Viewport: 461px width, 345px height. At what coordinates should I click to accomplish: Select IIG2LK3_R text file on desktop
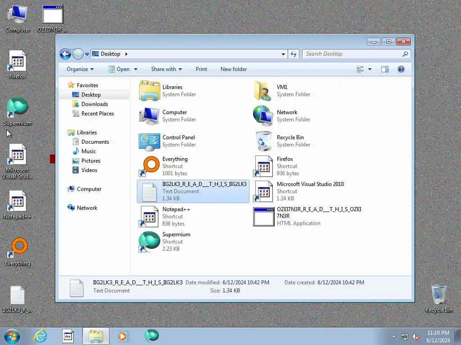[x=18, y=299]
